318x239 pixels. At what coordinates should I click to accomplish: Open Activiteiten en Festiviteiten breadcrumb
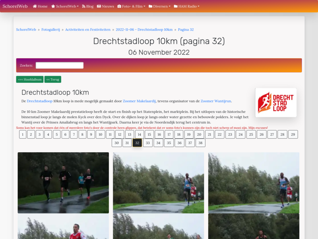point(88,29)
